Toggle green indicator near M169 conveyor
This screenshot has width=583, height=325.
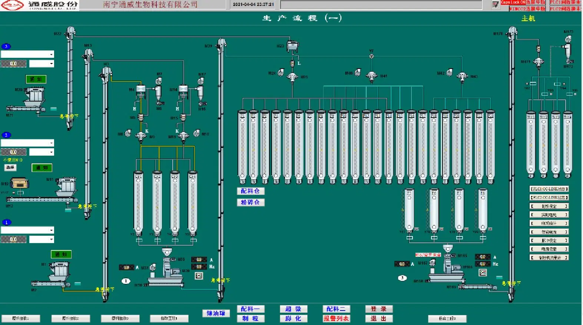[500, 277]
